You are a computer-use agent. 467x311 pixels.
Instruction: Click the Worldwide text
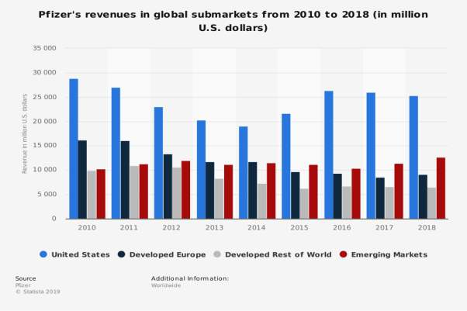[x=166, y=285]
